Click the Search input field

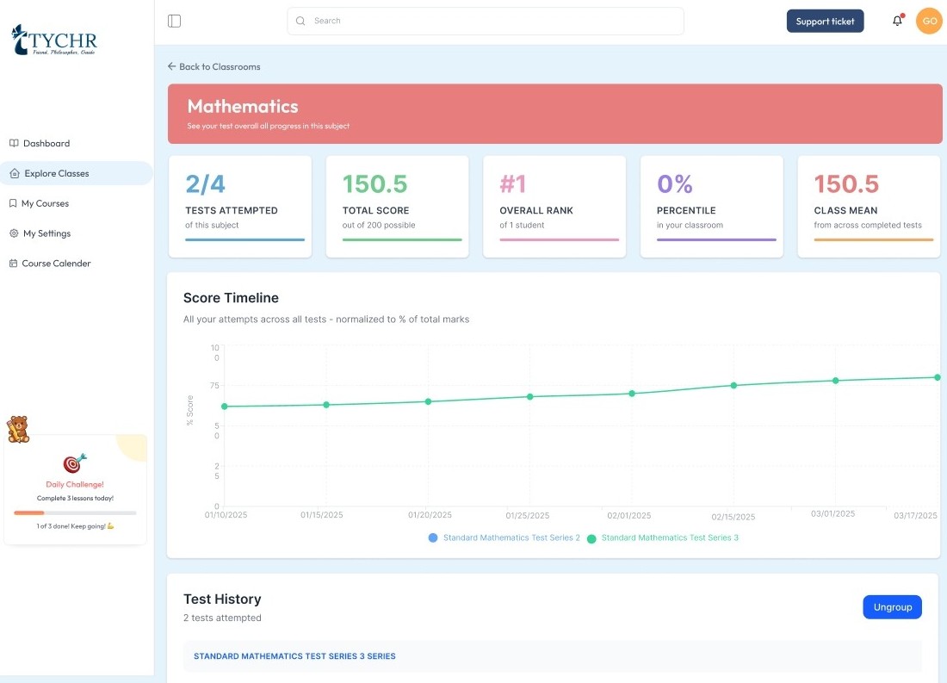[x=486, y=21]
